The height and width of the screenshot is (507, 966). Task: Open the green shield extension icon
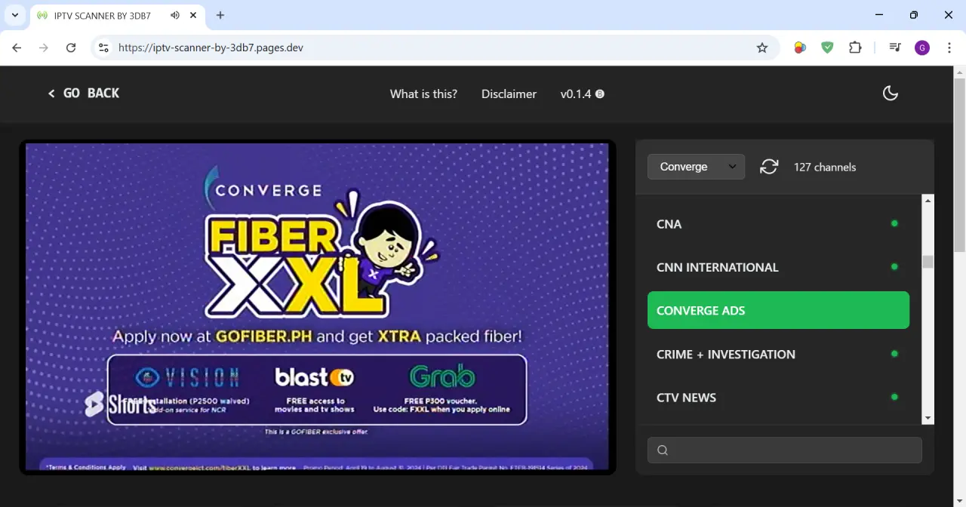828,48
